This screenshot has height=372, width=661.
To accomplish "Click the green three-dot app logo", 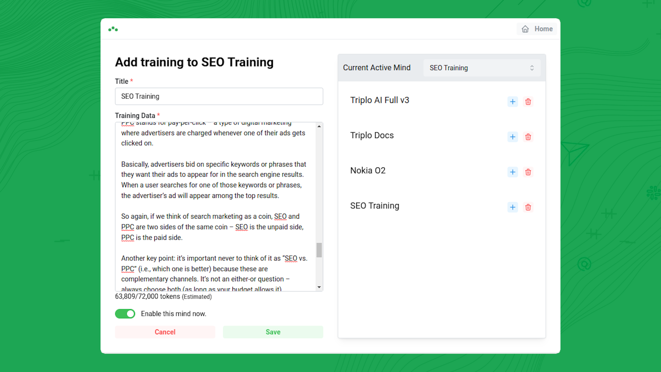I will 113,29.
